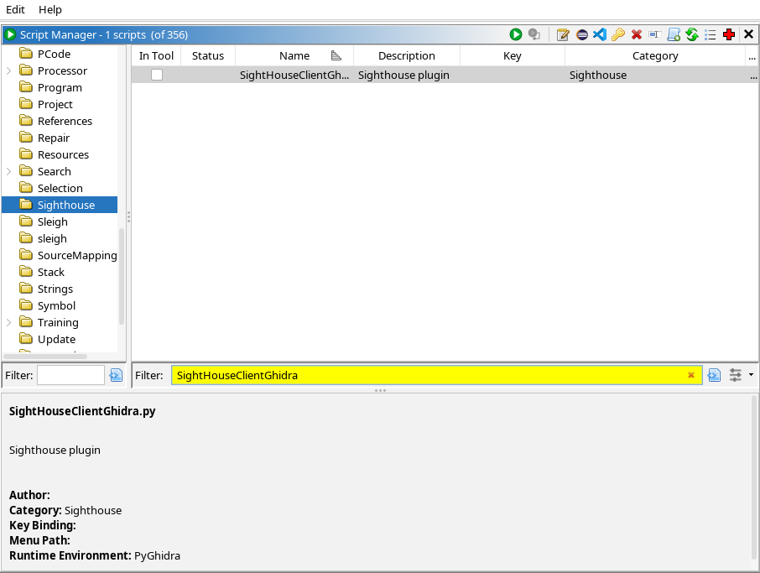Viewport: 760px width, 573px height.
Task: Open the script directories manager
Action: pos(711,35)
